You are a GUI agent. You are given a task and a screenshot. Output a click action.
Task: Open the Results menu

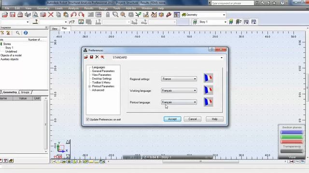click(88, 8)
